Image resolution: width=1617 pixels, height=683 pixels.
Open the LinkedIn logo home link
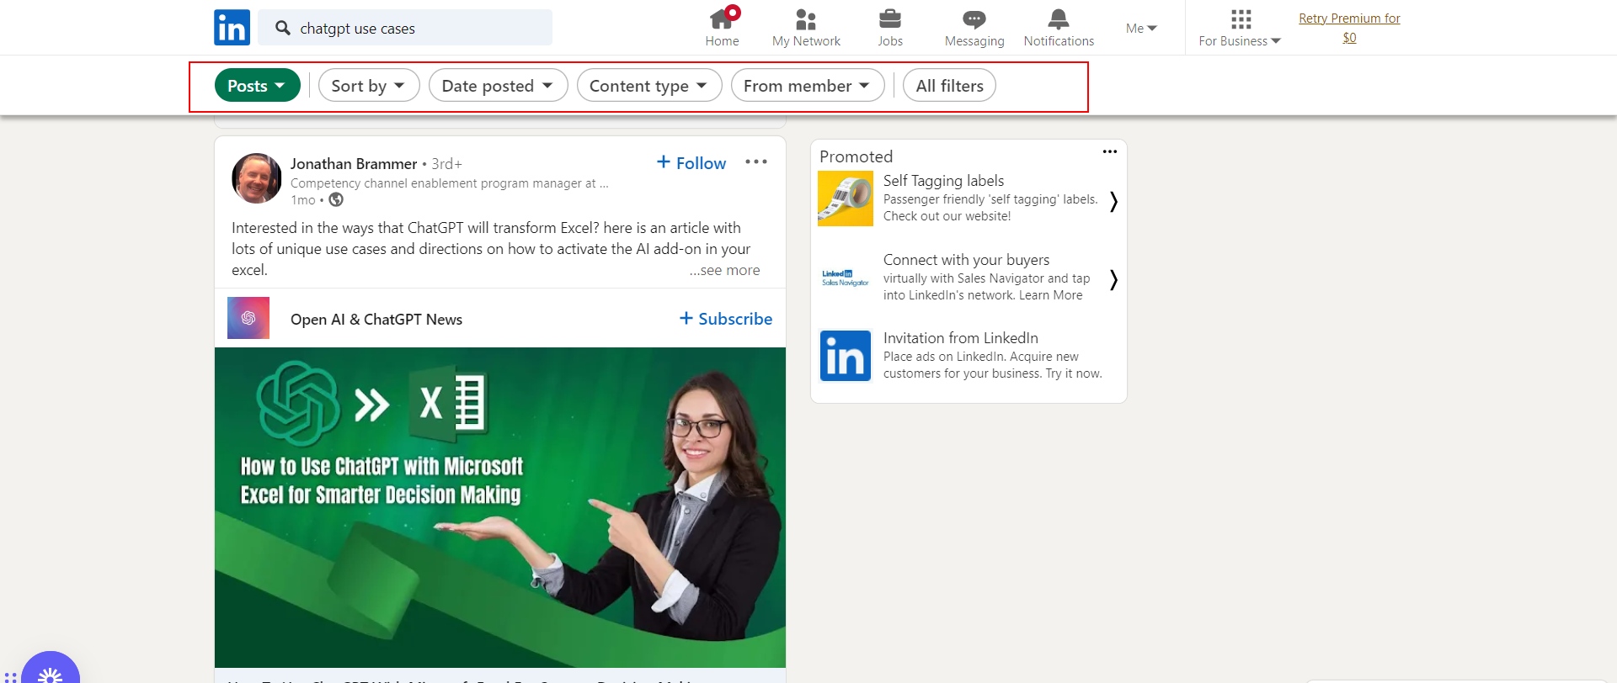tap(232, 28)
